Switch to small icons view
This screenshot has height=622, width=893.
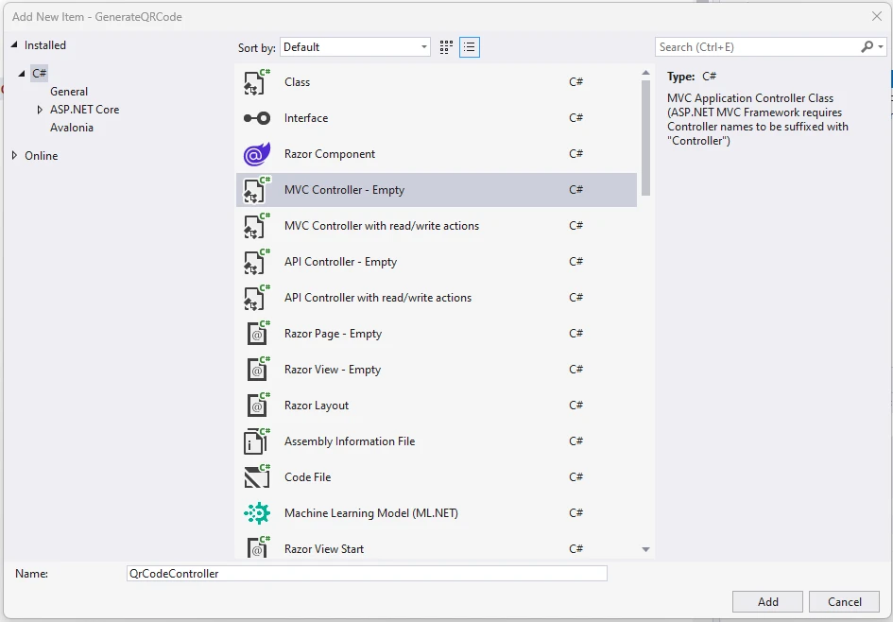click(x=447, y=47)
